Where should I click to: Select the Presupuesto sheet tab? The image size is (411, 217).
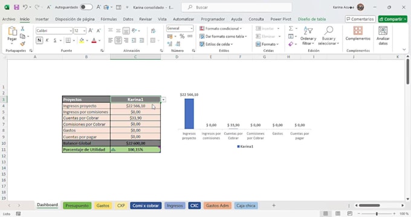pos(77,206)
